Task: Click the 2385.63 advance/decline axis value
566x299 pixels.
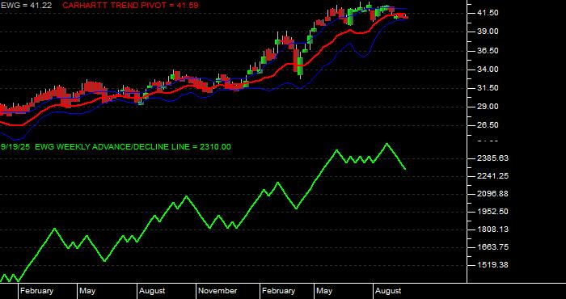Action: tap(492, 158)
